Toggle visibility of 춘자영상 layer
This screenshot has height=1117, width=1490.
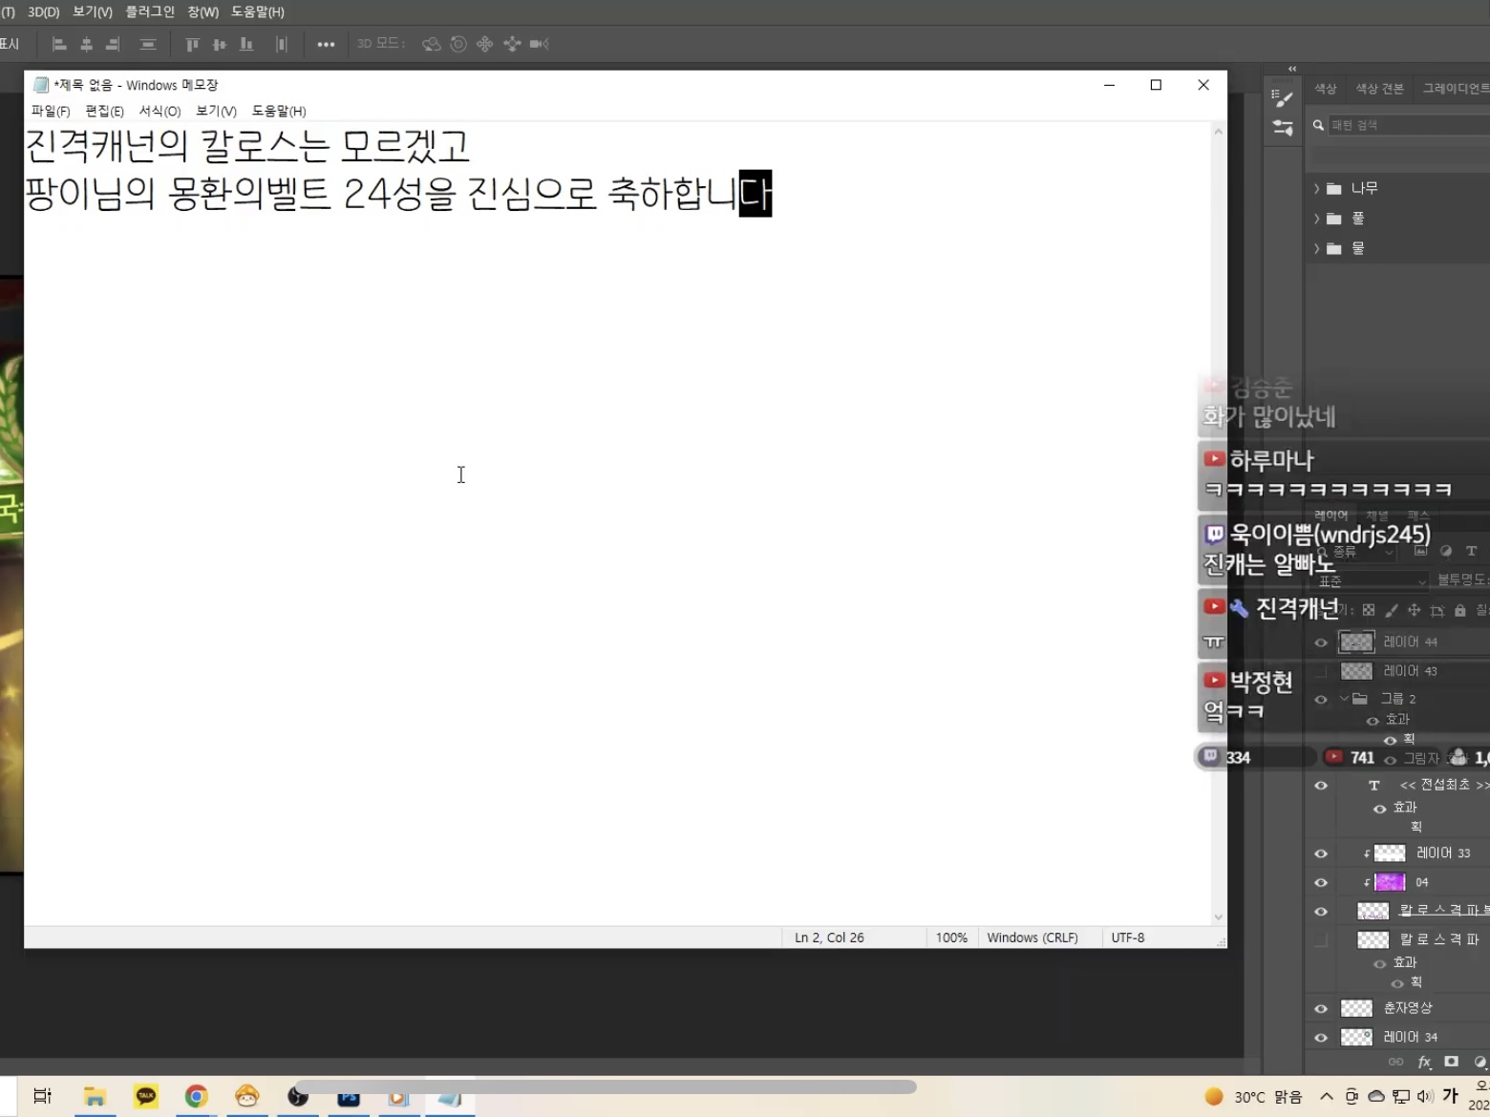(1321, 1008)
